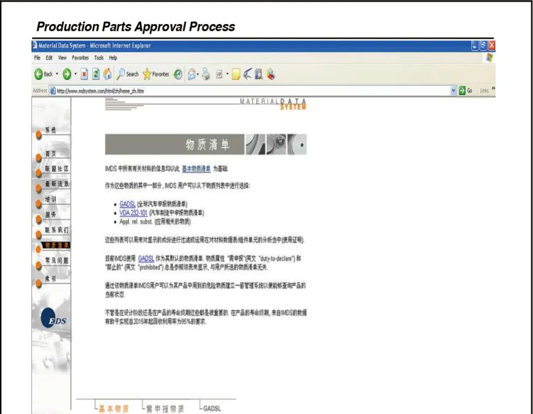Click the Back button in IE toolbar
This screenshot has height=414, width=533.
click(x=43, y=74)
